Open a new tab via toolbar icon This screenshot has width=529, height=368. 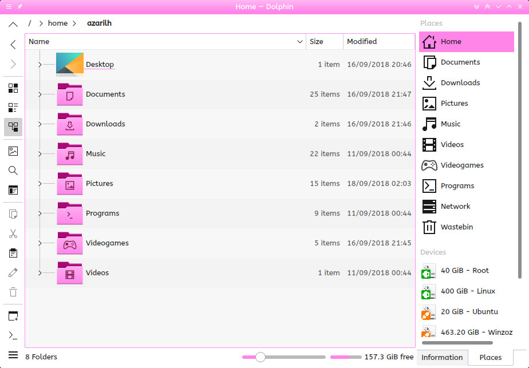(x=13, y=316)
